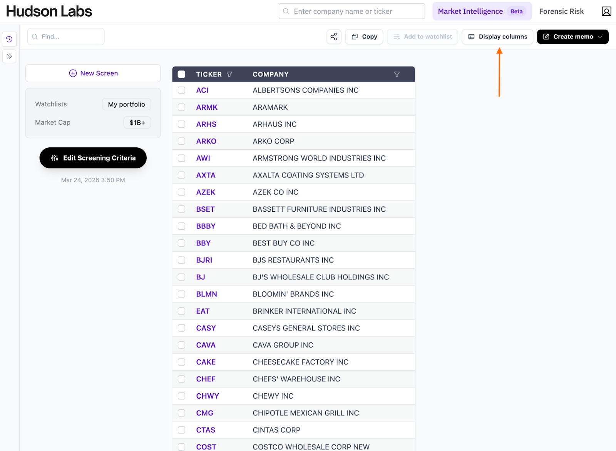Viewport: 616px width, 451px height.
Task: Open the CMG ticker link
Action: coord(204,413)
